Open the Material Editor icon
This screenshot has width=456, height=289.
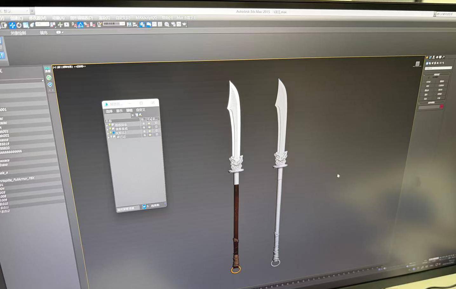167,24
